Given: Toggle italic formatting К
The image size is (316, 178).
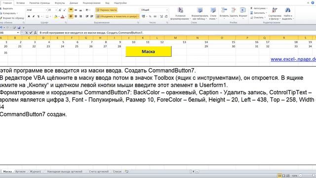Looking at the screenshot, I should 34,16.
